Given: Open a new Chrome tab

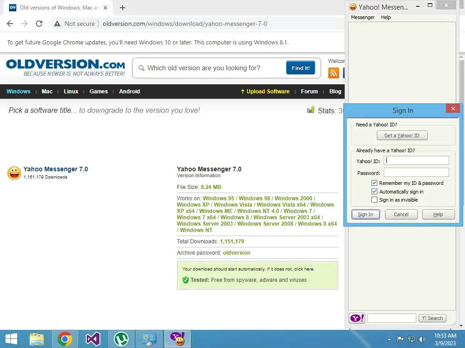Looking at the screenshot, I should (x=123, y=8).
